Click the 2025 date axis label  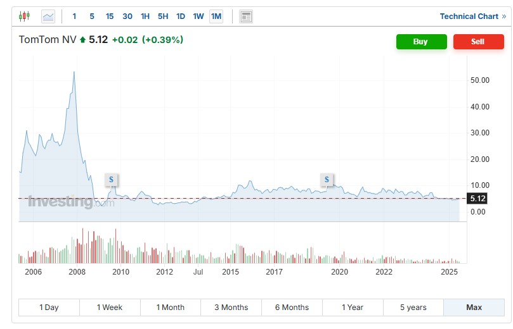449,272
